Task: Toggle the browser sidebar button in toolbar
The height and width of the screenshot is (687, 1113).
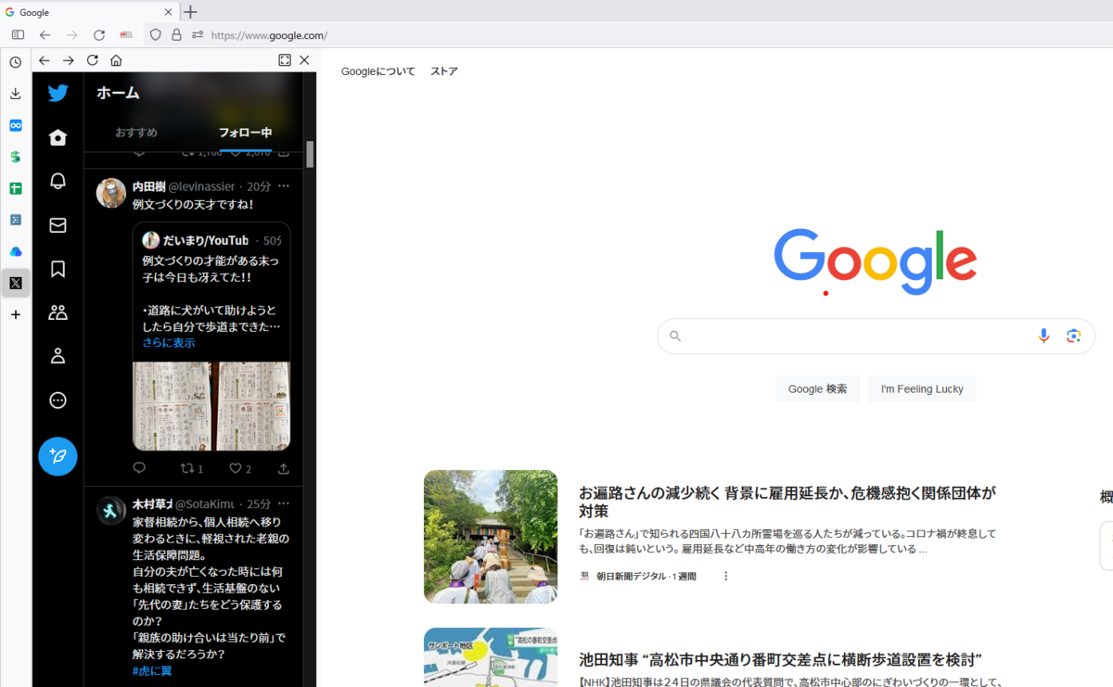Action: [18, 35]
